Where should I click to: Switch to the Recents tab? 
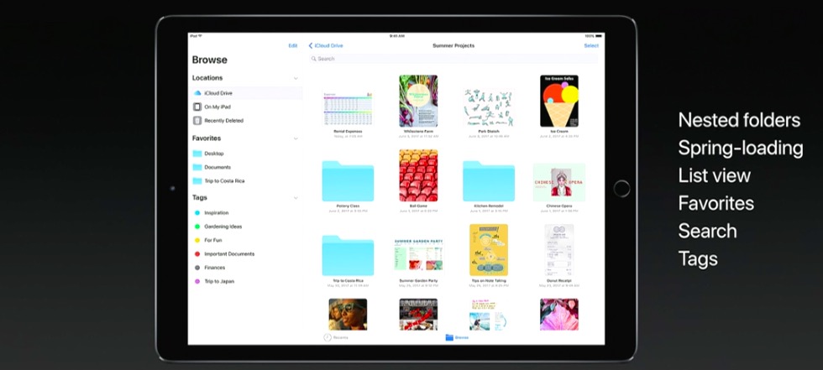pos(336,337)
